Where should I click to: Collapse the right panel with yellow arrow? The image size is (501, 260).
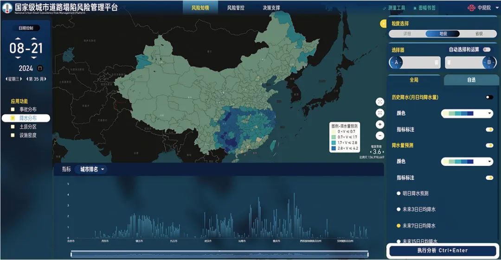coord(383,24)
